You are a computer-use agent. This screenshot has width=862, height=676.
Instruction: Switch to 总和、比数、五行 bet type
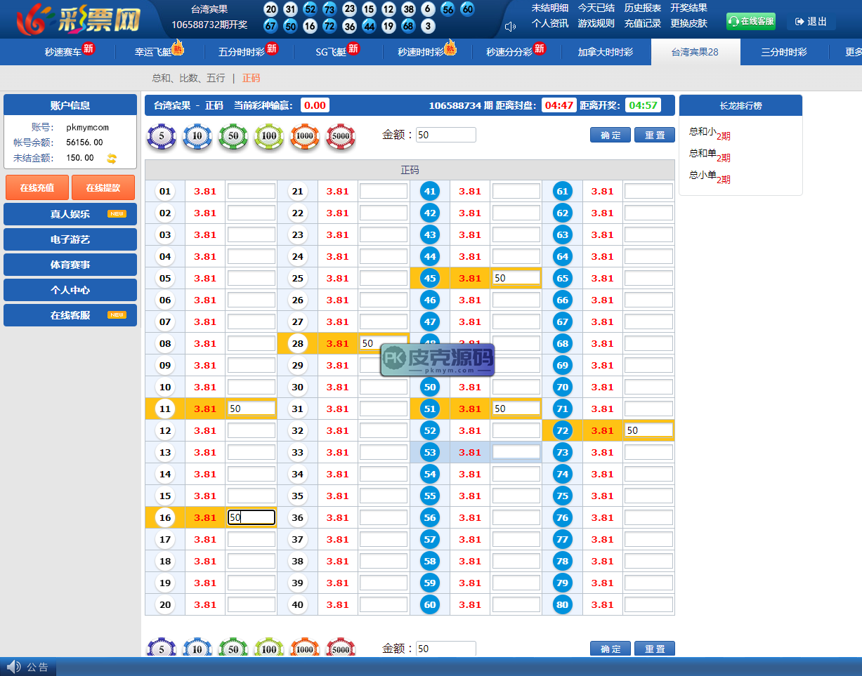coord(188,78)
